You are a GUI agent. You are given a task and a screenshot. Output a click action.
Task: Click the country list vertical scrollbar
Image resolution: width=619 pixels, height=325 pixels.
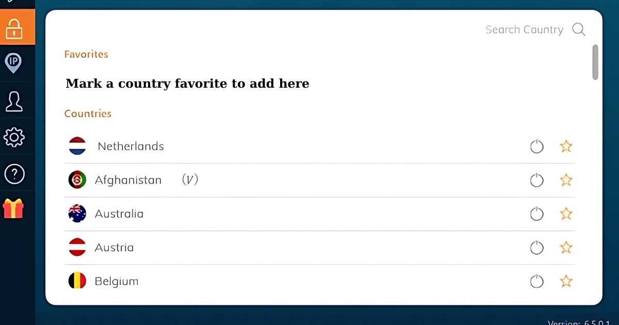(x=595, y=62)
